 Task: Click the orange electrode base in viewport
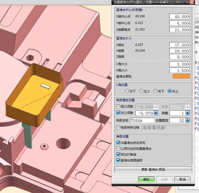[34, 95]
